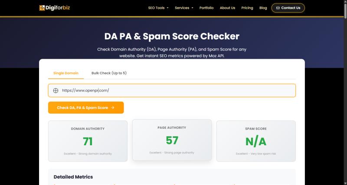
Task: Select the Domain Authority score card
Action: pyautogui.click(x=88, y=141)
